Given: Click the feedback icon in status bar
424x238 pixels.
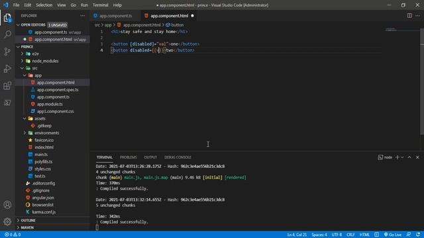Looking at the screenshot, I should [409, 235].
